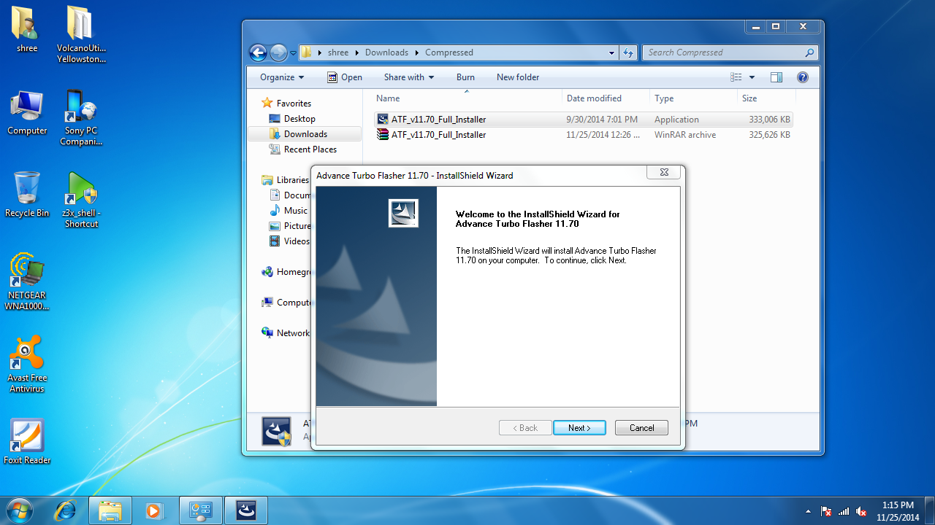Sort files by Type column
The width and height of the screenshot is (935, 525).
(x=693, y=98)
